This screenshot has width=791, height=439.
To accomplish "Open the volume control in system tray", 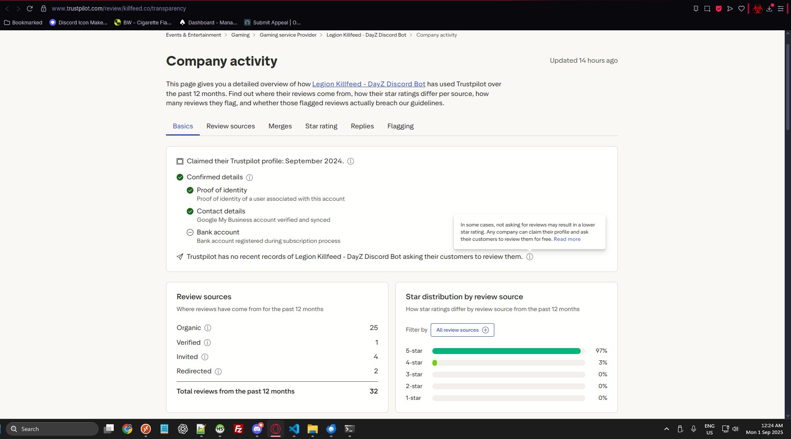I will point(735,429).
